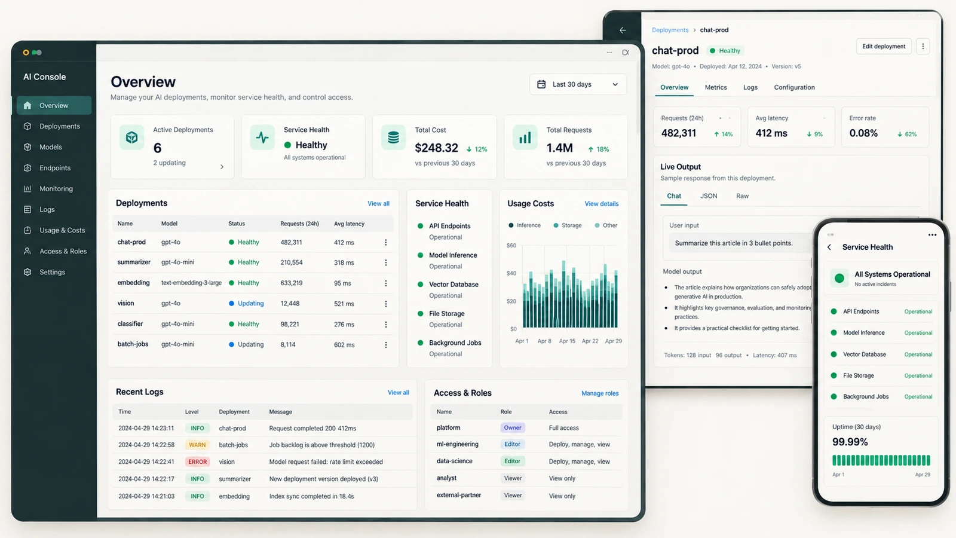Viewport: 956px width, 538px height.
Task: Click the mobile uptime bar strip
Action: pyautogui.click(x=881, y=460)
